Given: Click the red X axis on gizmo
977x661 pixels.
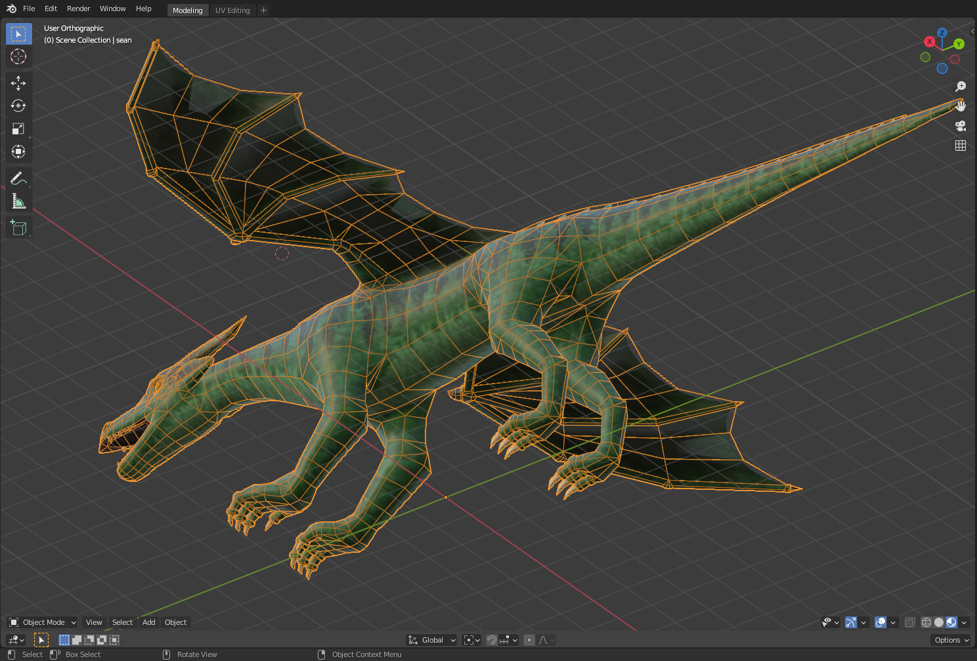Looking at the screenshot, I should coord(929,41).
